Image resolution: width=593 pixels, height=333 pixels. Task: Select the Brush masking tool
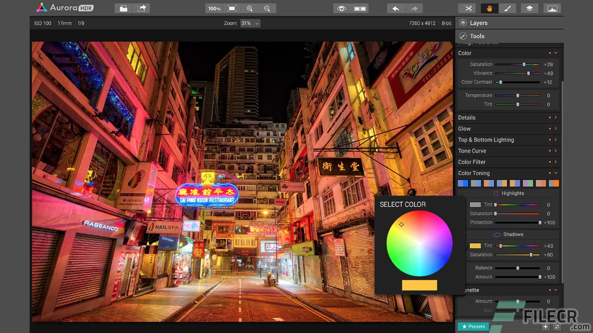tap(507, 8)
